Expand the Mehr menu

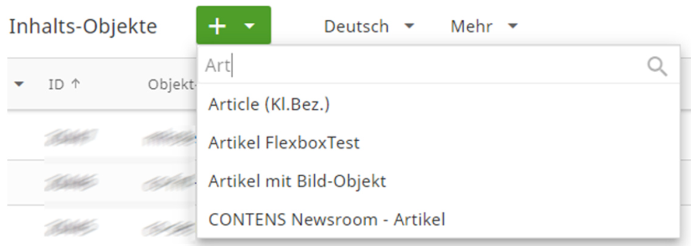tap(484, 26)
